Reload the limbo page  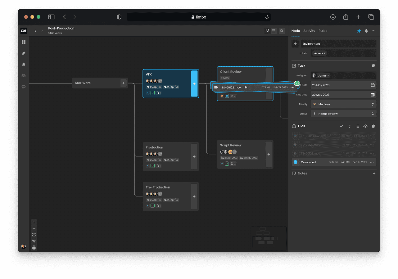(267, 17)
